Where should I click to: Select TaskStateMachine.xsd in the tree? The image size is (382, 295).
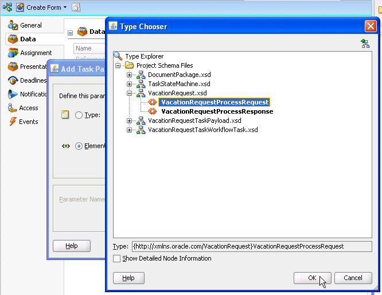coord(179,84)
